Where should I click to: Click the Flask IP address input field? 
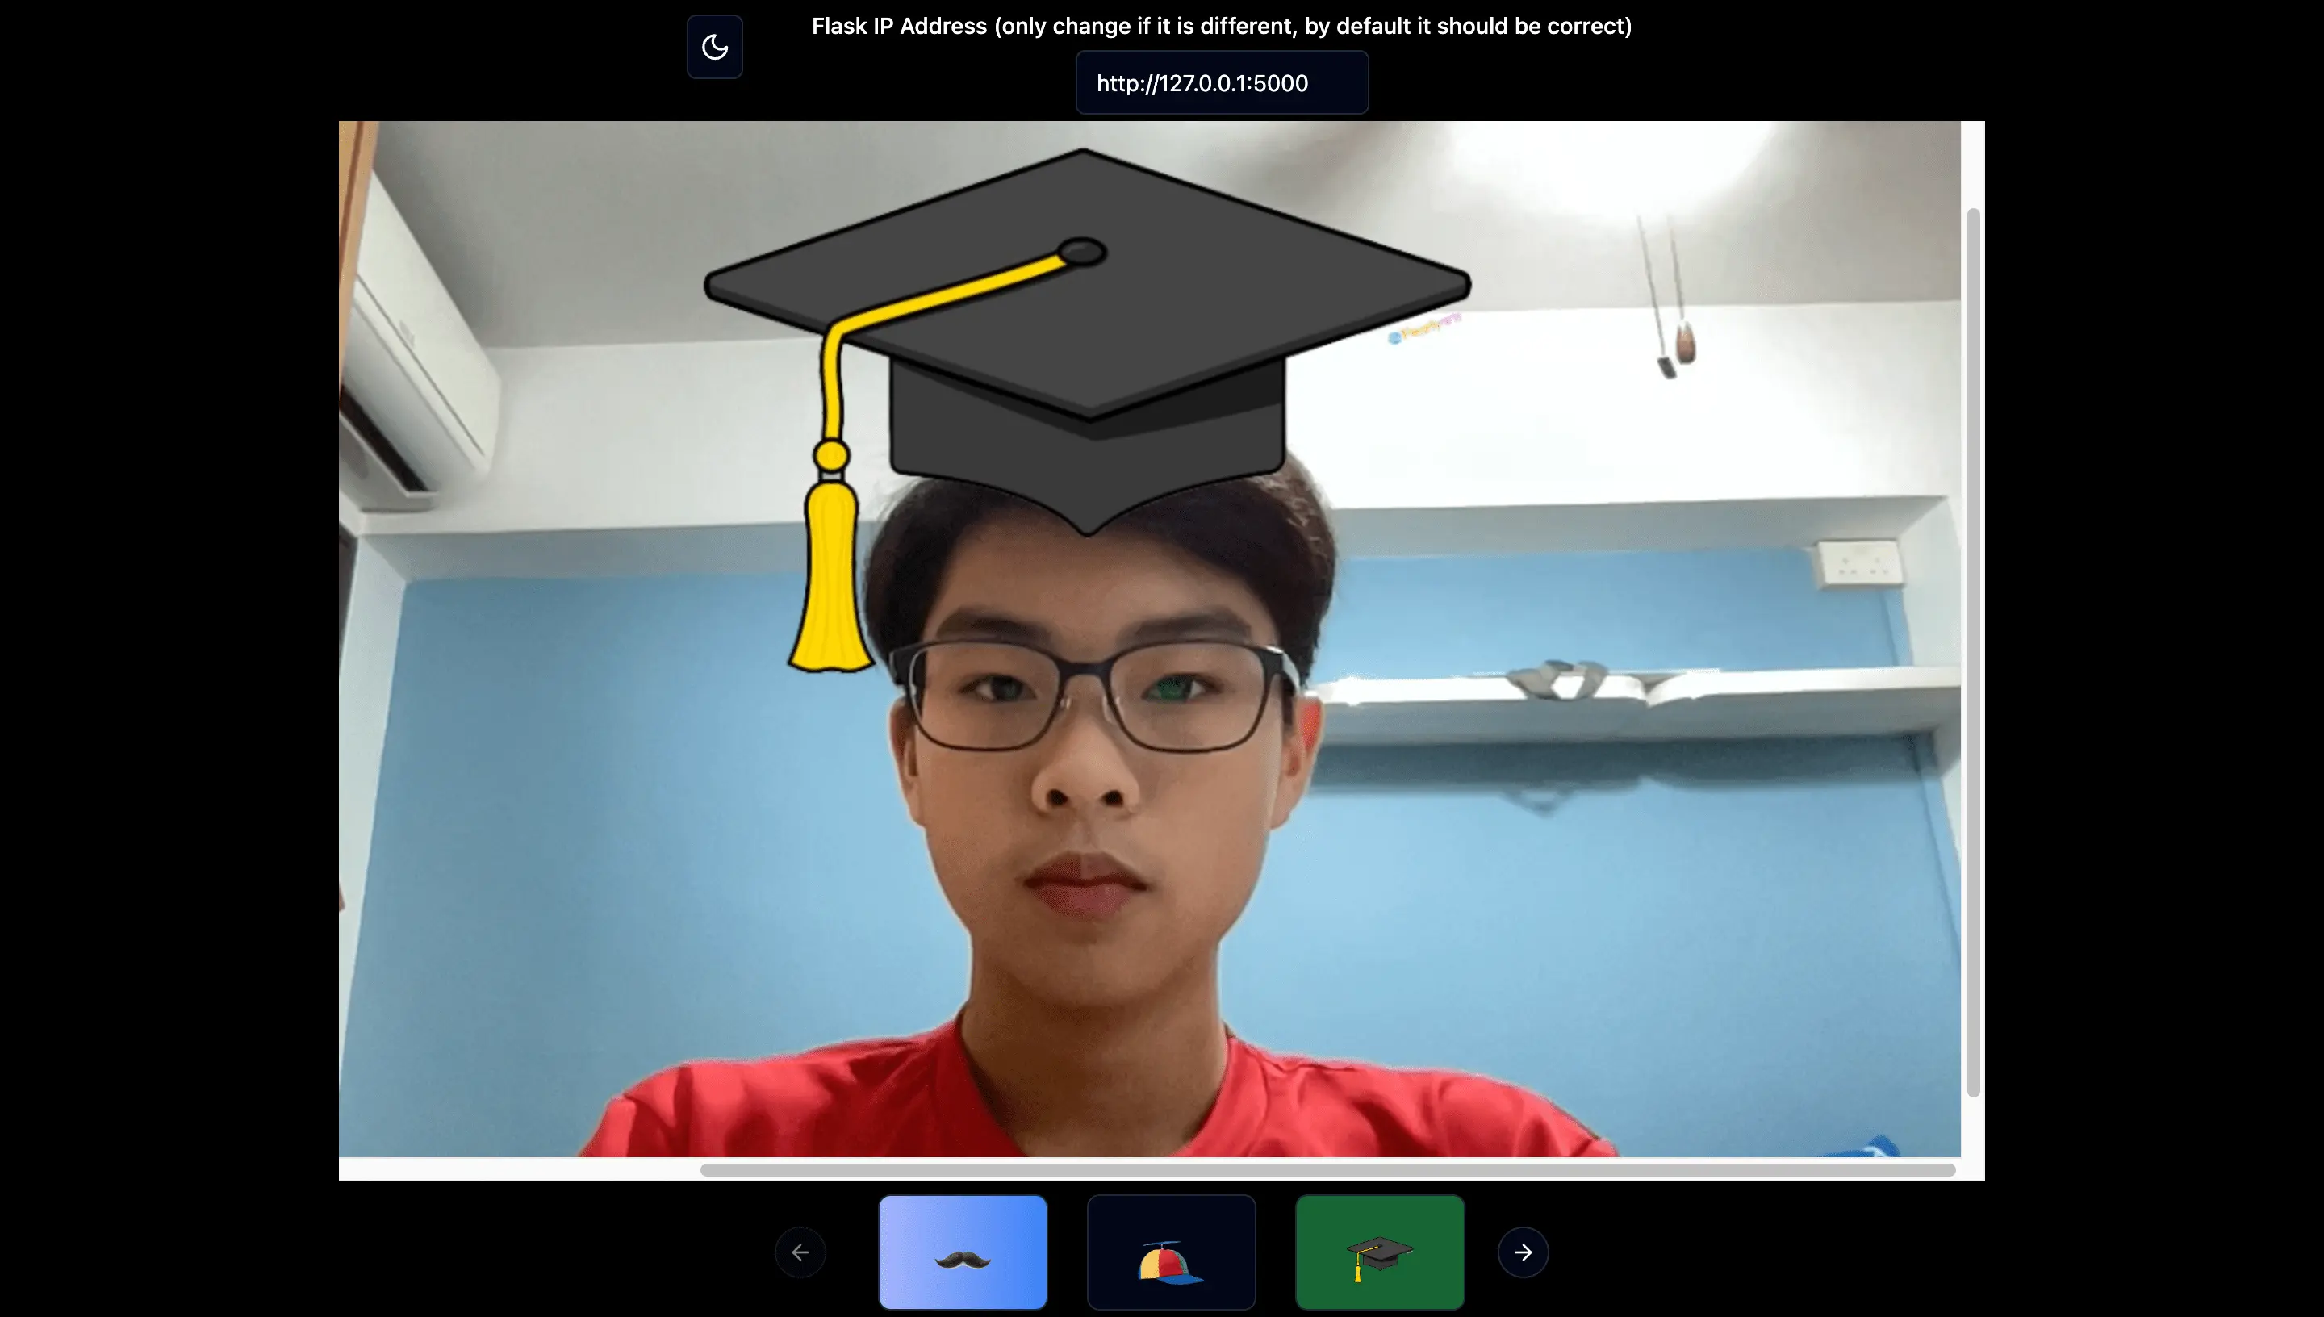[x=1221, y=83]
